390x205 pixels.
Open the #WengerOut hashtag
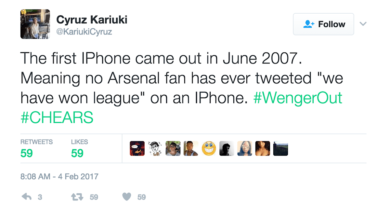(x=298, y=98)
